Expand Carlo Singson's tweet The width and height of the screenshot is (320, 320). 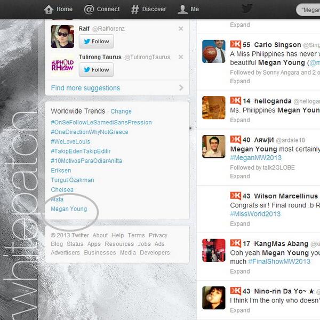[240, 81]
